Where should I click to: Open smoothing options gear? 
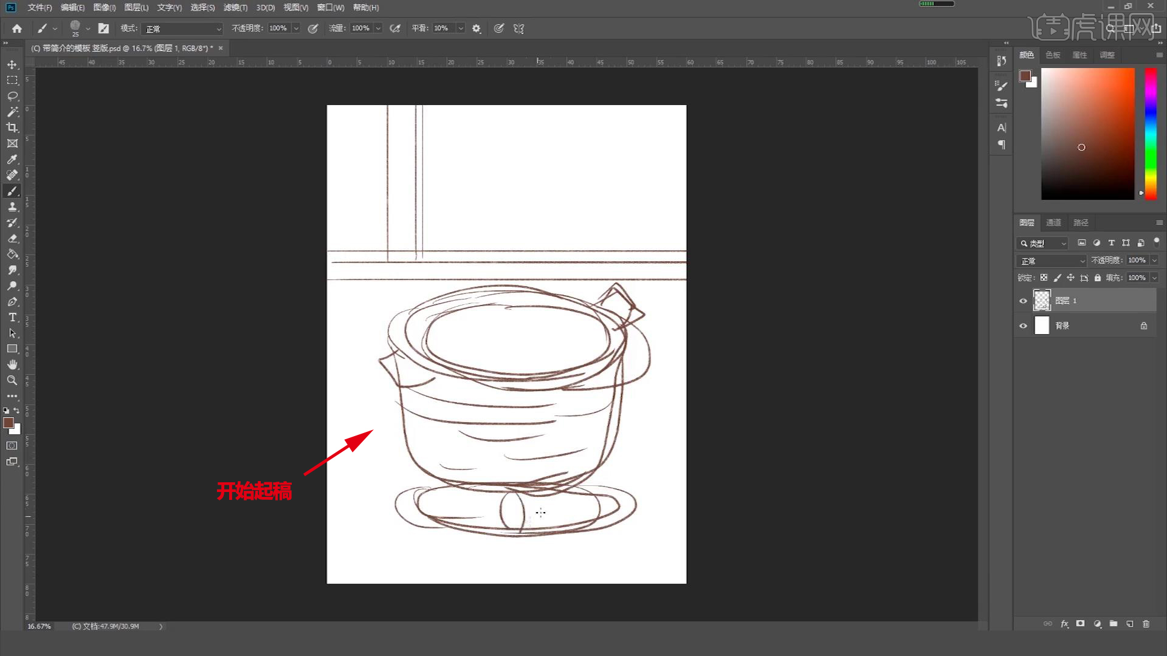pos(477,29)
